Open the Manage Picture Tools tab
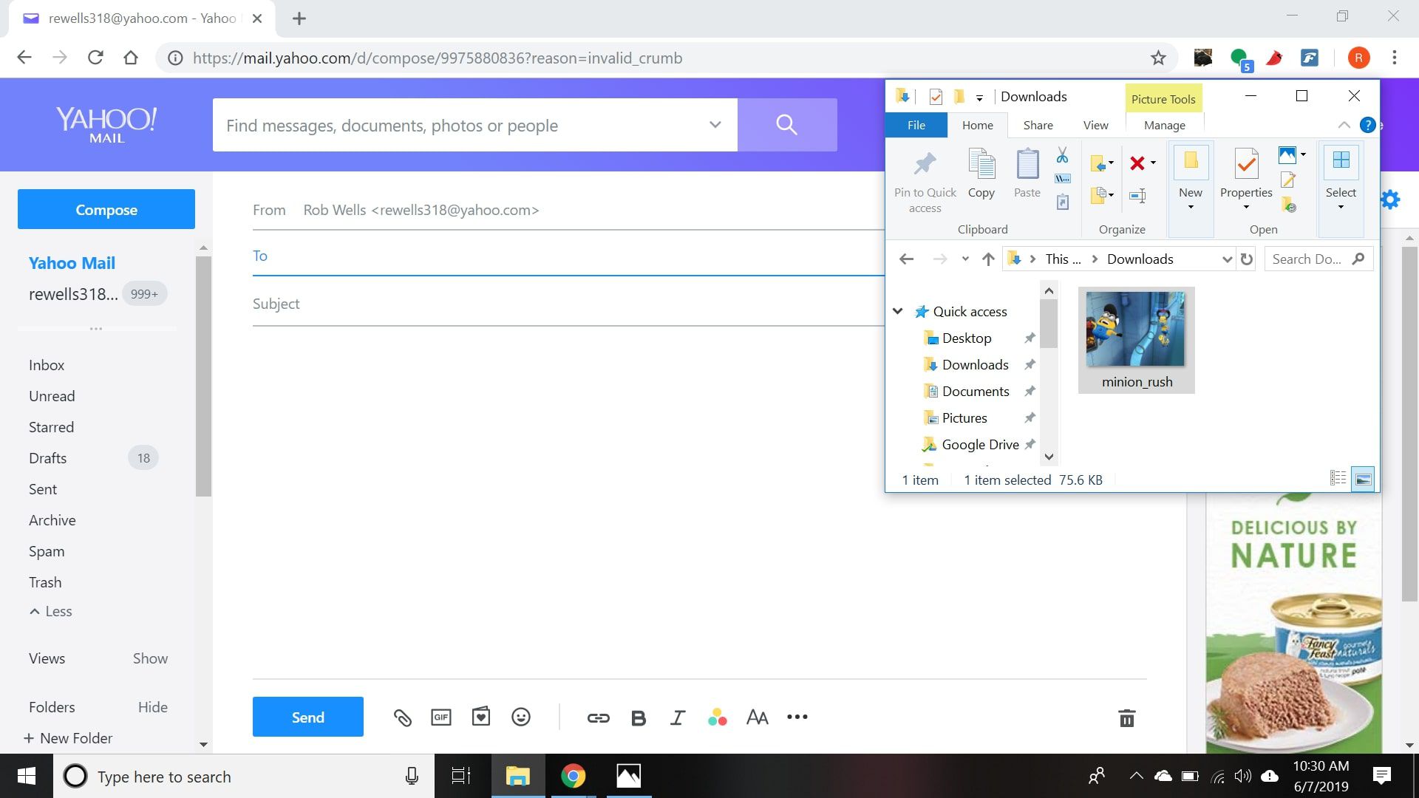The width and height of the screenshot is (1419, 798). coord(1164,125)
